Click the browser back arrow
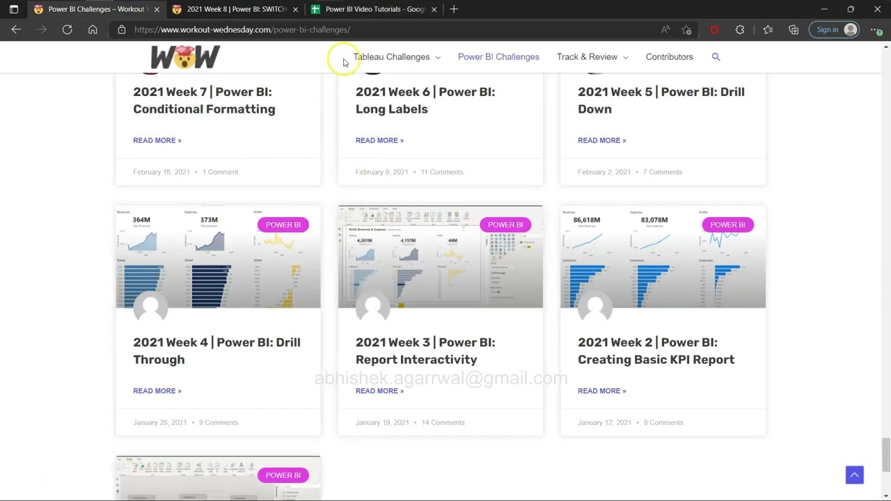This screenshot has height=501, width=891. [16, 29]
